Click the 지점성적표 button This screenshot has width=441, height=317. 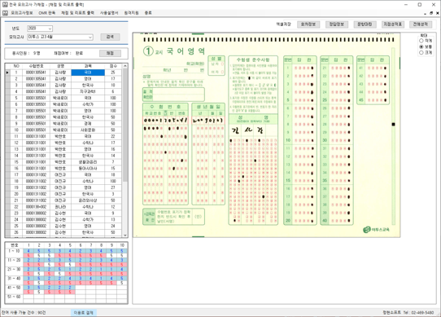point(393,24)
